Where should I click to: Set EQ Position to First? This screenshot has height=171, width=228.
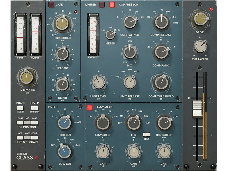[x=20, y=123]
